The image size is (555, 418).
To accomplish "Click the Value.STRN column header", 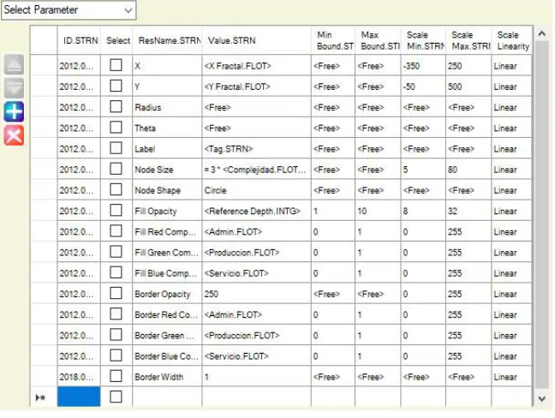I will click(257, 40).
